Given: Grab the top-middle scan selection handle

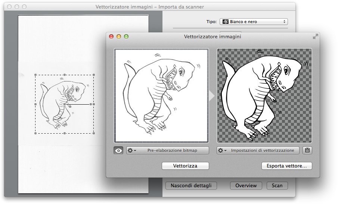Looking at the screenshot, I should (65, 75).
